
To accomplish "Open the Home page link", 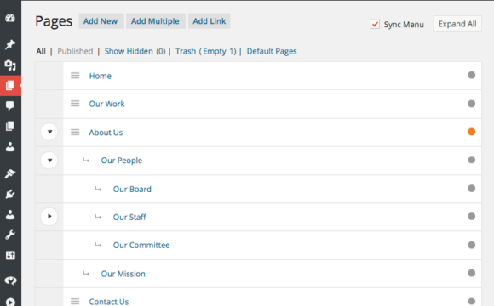I will [x=101, y=76].
